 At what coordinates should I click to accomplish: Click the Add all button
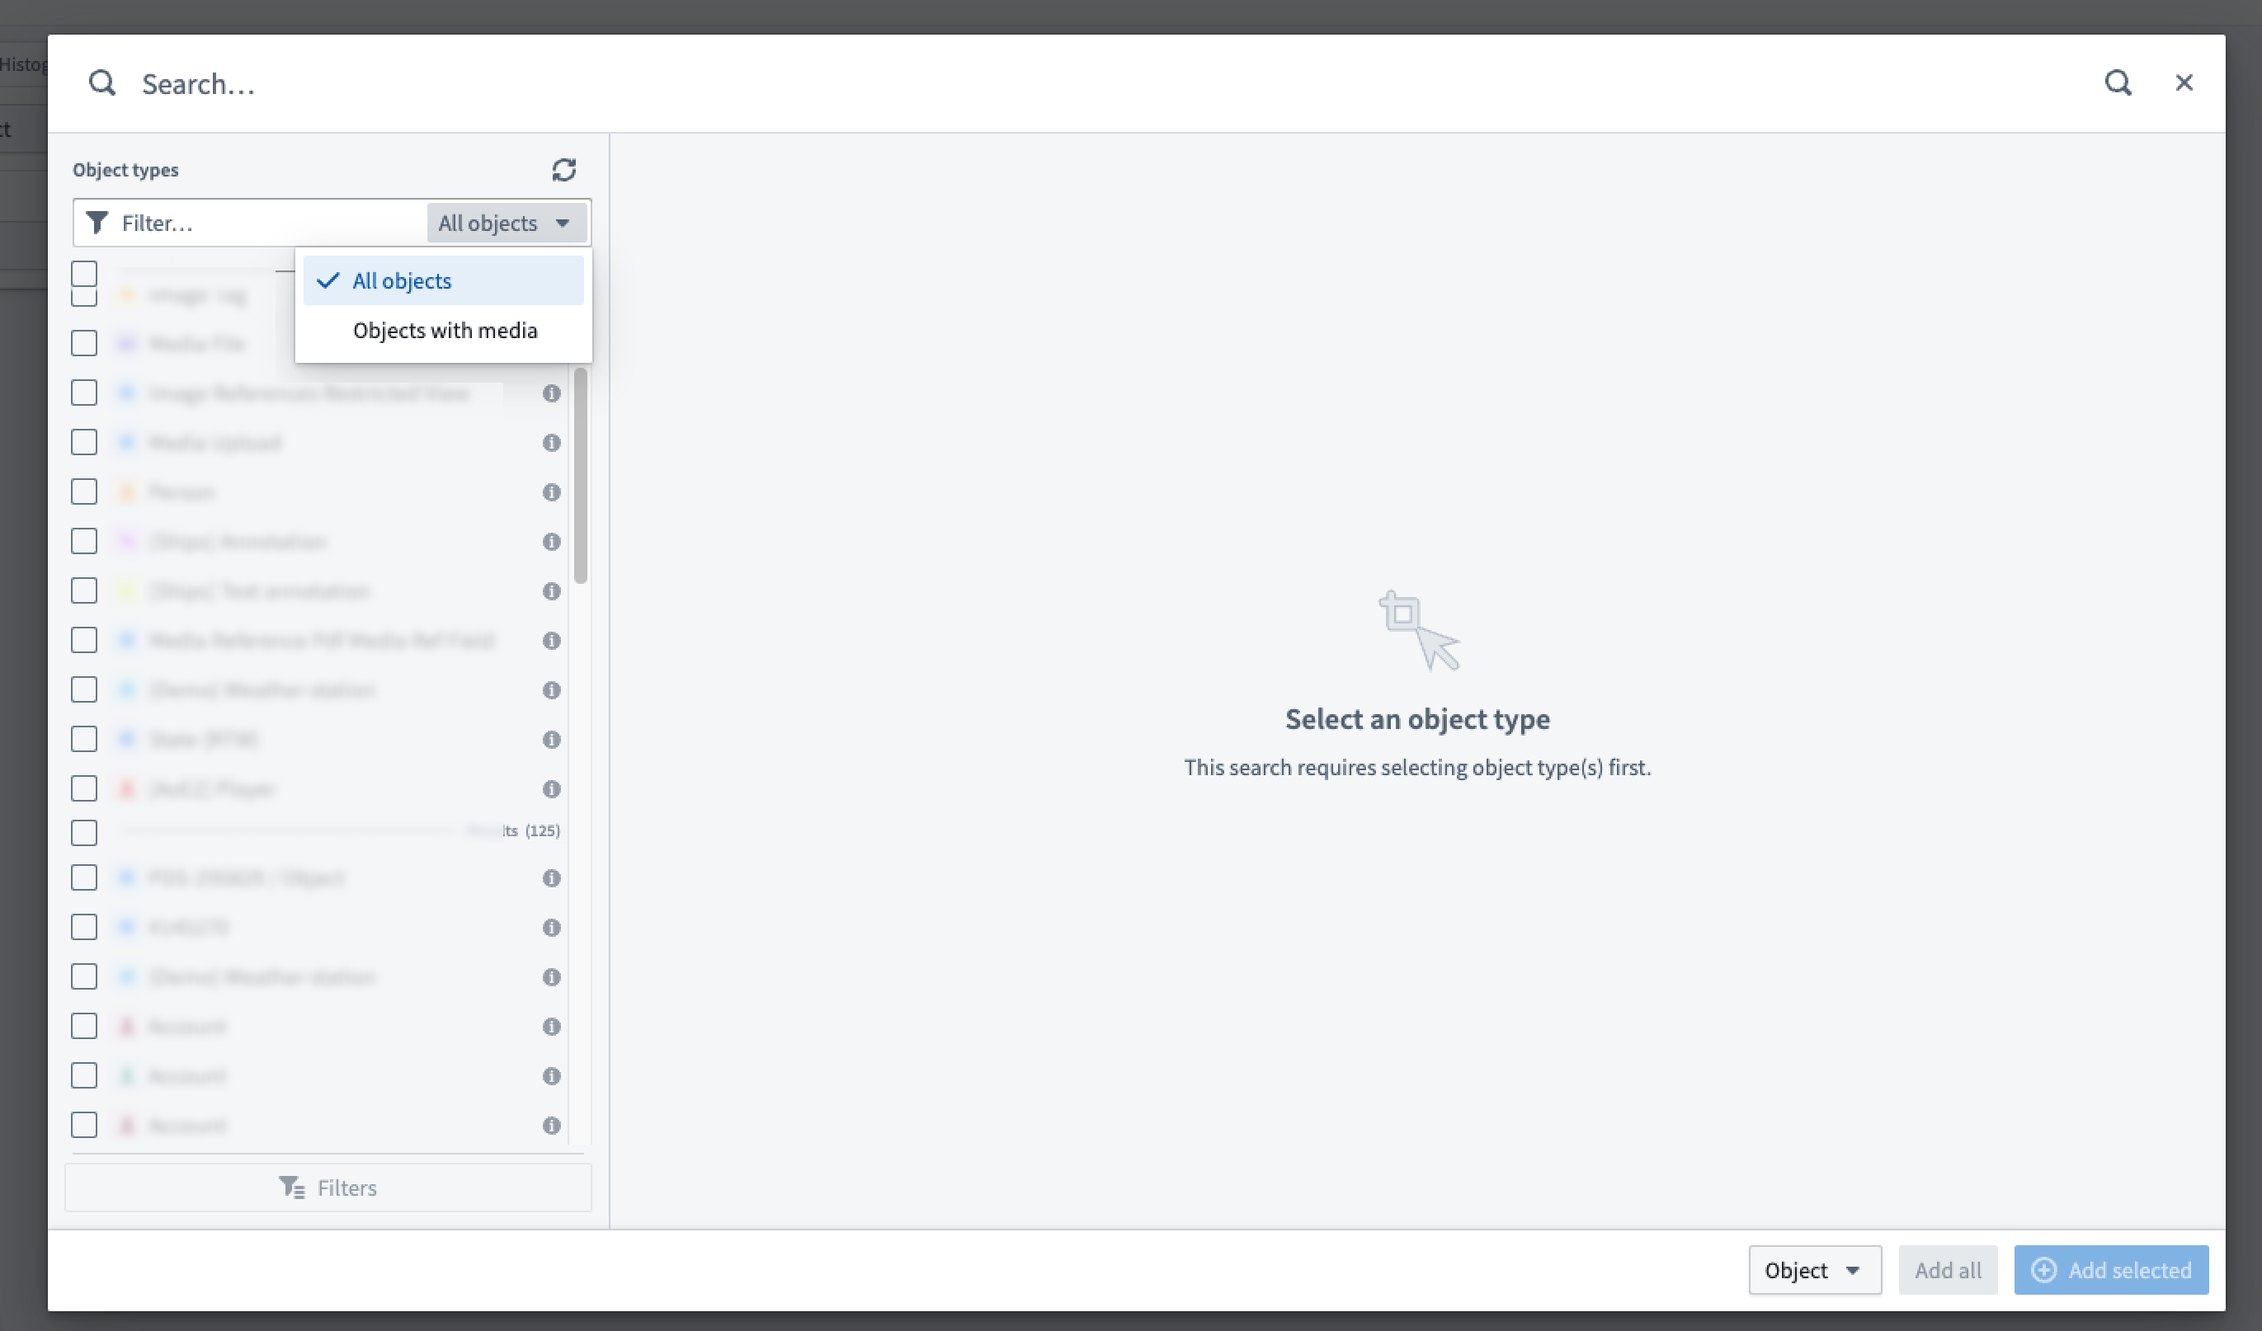point(1948,1270)
